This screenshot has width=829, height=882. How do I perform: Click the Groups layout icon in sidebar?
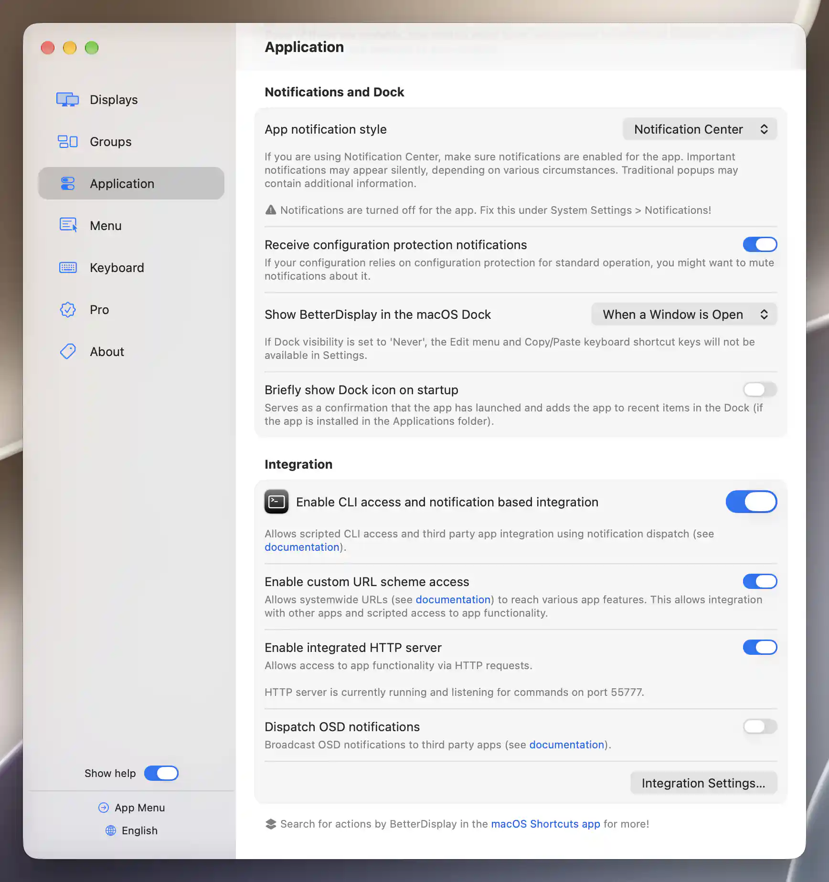click(67, 142)
